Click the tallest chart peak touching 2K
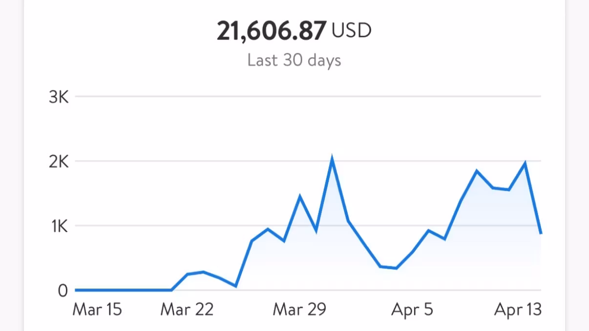This screenshot has height=331, width=589. click(x=332, y=160)
